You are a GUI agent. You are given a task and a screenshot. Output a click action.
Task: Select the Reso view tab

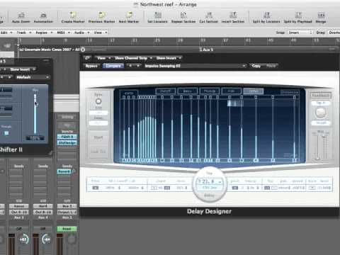188,91
